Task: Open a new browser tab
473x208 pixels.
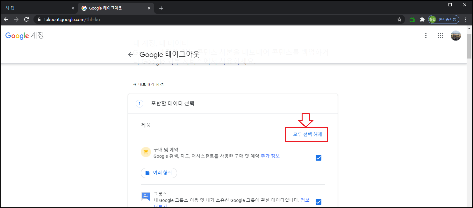Action: [x=161, y=8]
